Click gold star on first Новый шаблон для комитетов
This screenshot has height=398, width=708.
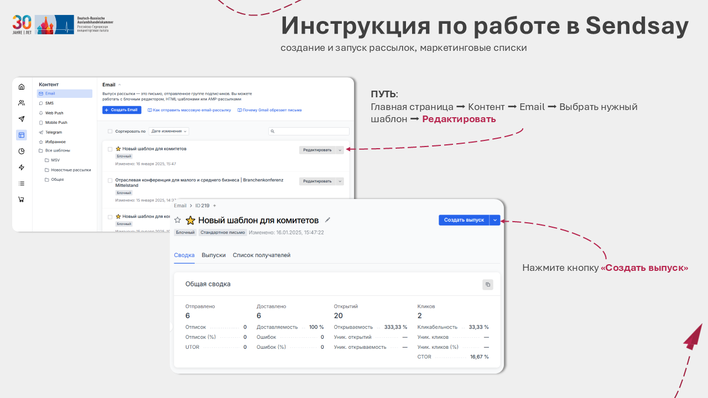pos(118,149)
